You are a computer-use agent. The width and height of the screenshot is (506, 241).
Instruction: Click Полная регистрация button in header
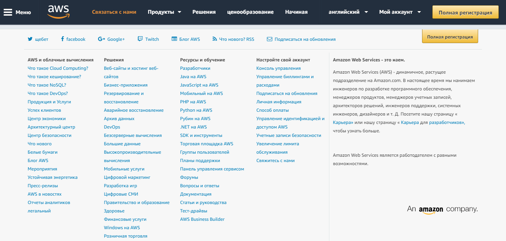[465, 12]
